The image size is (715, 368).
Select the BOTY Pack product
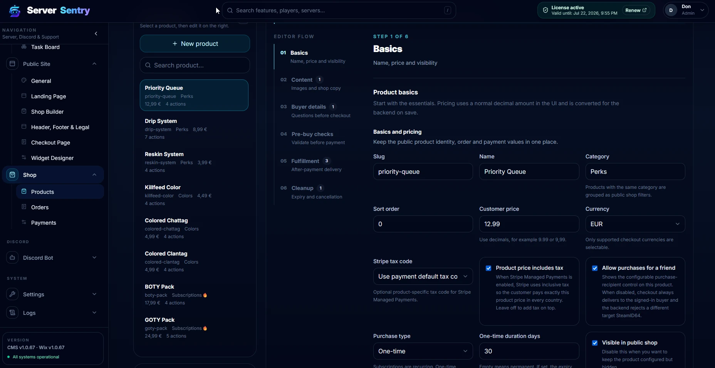click(x=194, y=294)
